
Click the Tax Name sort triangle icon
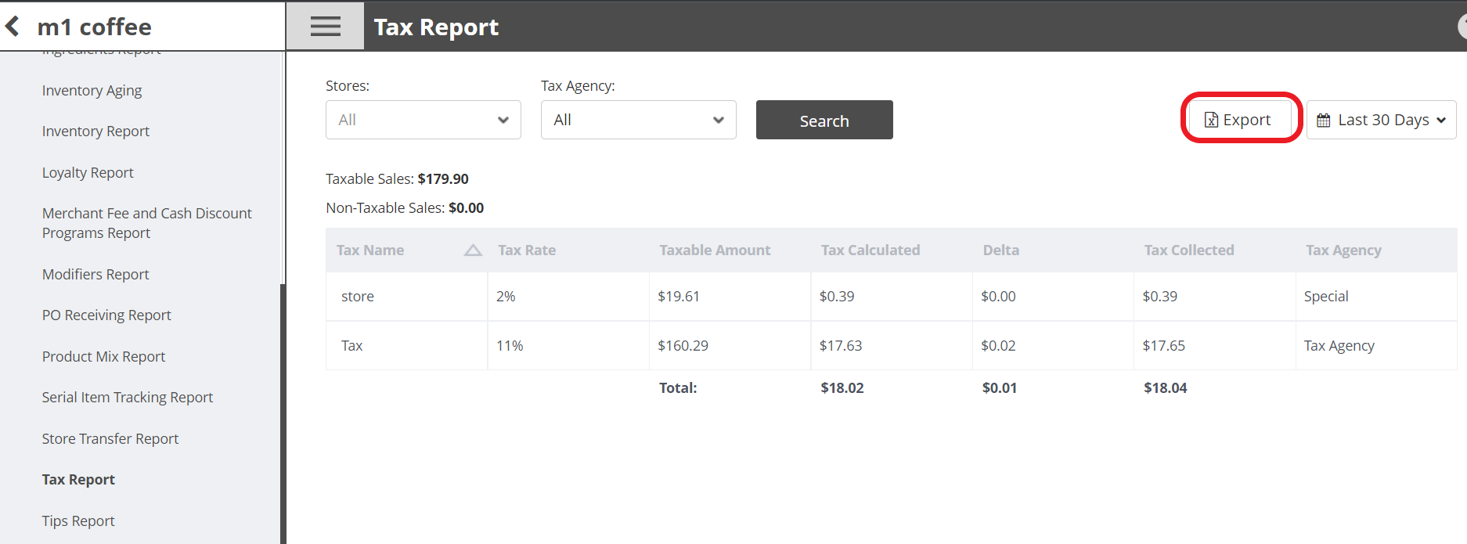[473, 250]
